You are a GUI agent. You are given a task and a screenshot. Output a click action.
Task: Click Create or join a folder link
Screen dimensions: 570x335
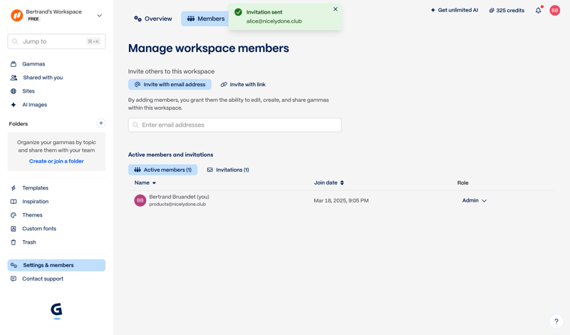tap(56, 161)
